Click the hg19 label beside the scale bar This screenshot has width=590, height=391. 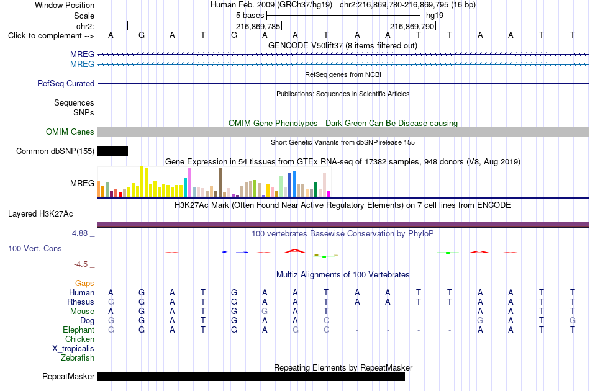point(435,16)
